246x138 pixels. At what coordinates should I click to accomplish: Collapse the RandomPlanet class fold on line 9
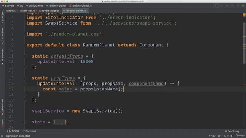tap(24, 45)
